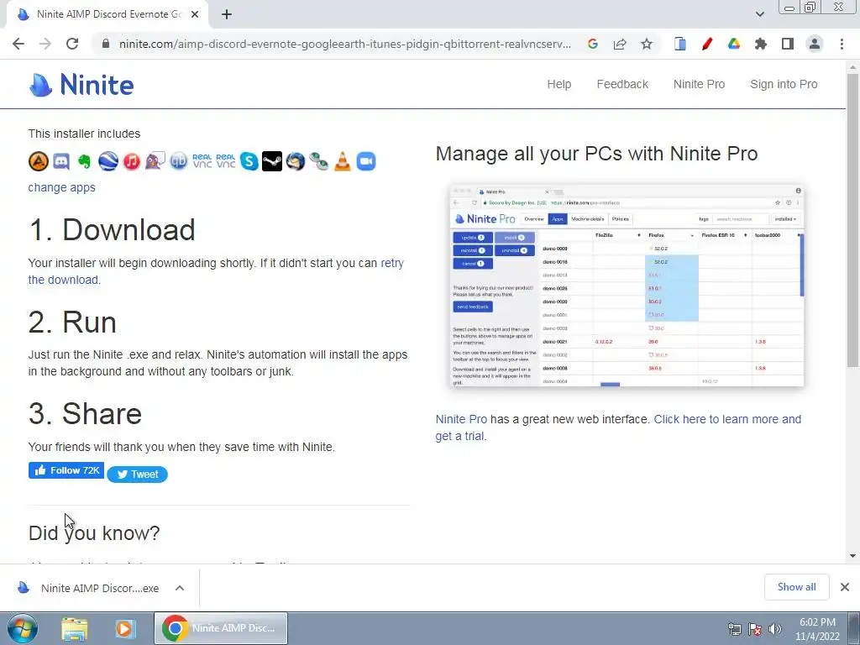Click the change apps link

(61, 187)
